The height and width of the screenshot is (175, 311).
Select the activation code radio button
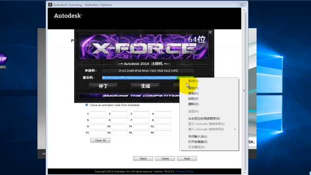point(86,105)
